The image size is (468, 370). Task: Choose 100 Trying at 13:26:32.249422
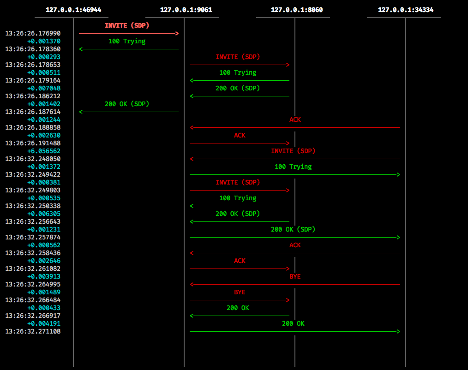tap(293, 167)
